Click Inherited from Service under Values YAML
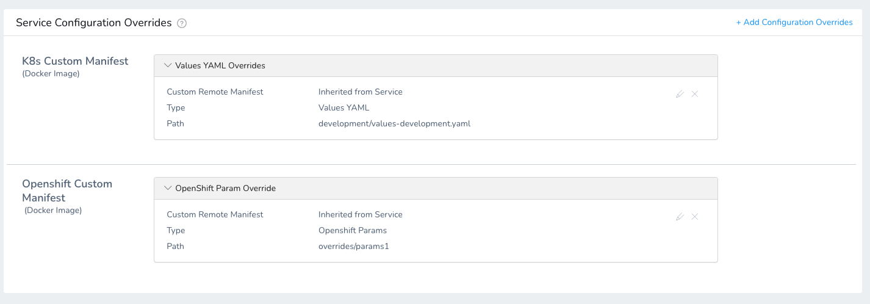Viewport: 870px width, 304px height. click(x=361, y=92)
